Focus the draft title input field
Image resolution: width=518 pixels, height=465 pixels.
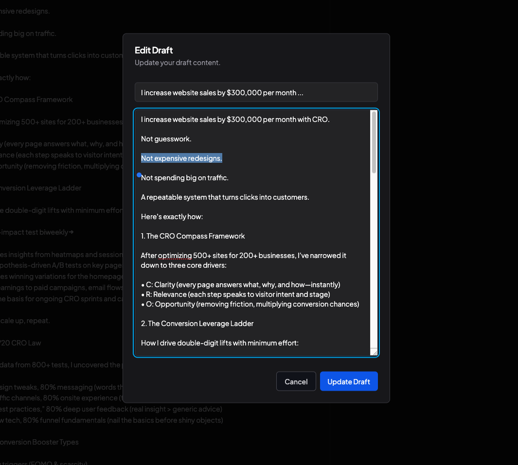pos(256,92)
